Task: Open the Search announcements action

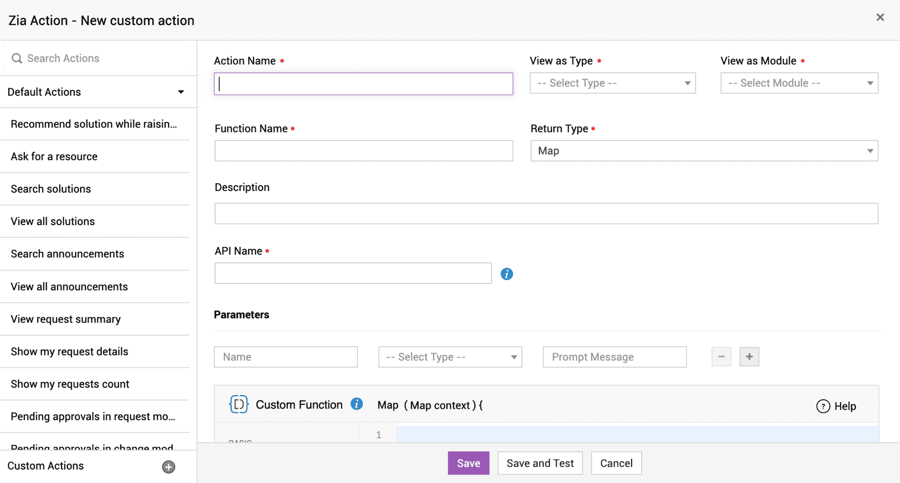Action: click(67, 254)
